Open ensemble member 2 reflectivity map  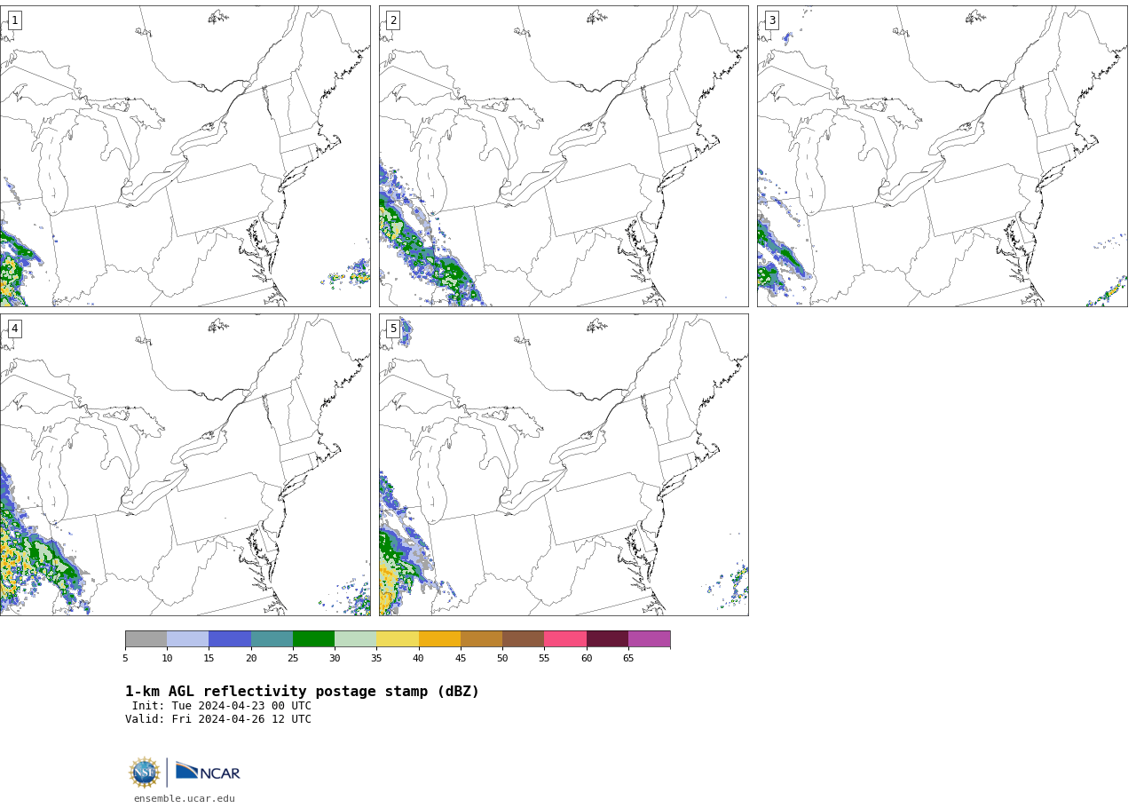(x=564, y=156)
